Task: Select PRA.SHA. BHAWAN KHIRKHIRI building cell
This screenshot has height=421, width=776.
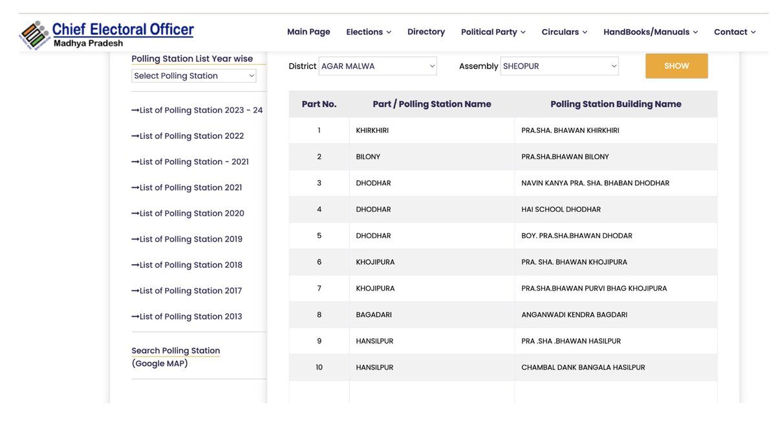Action: 616,130
